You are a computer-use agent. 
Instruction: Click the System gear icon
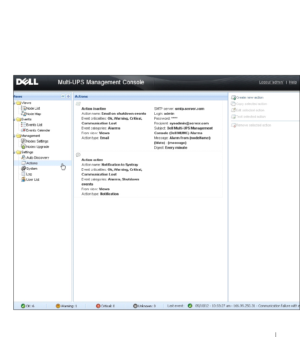[23, 168]
